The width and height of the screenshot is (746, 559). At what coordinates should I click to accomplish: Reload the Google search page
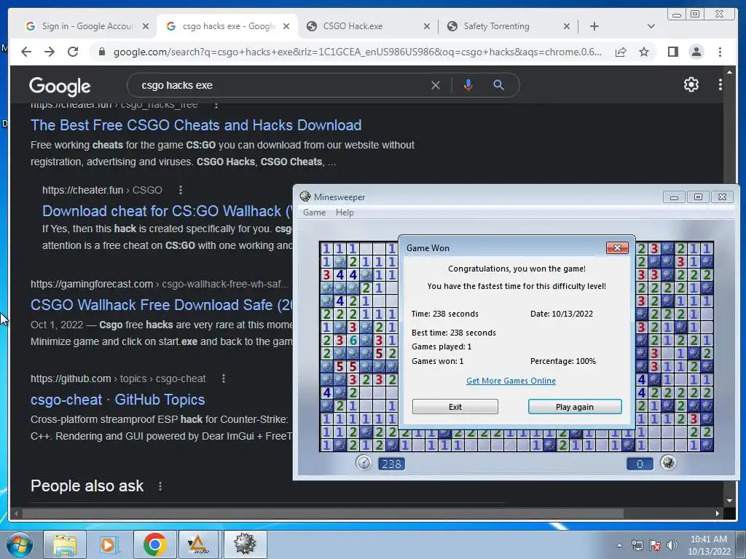[73, 52]
